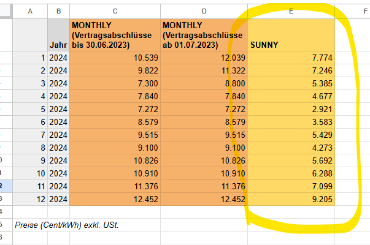
Task: Click the 'MONTHLY (Vertragsabschlüsse bis 30.06.2023)' header cell
Action: (x=115, y=35)
